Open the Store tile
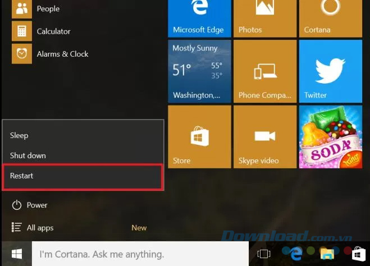370x266 pixels. [x=199, y=137]
